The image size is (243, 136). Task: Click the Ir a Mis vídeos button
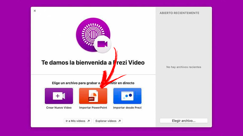[78, 121]
